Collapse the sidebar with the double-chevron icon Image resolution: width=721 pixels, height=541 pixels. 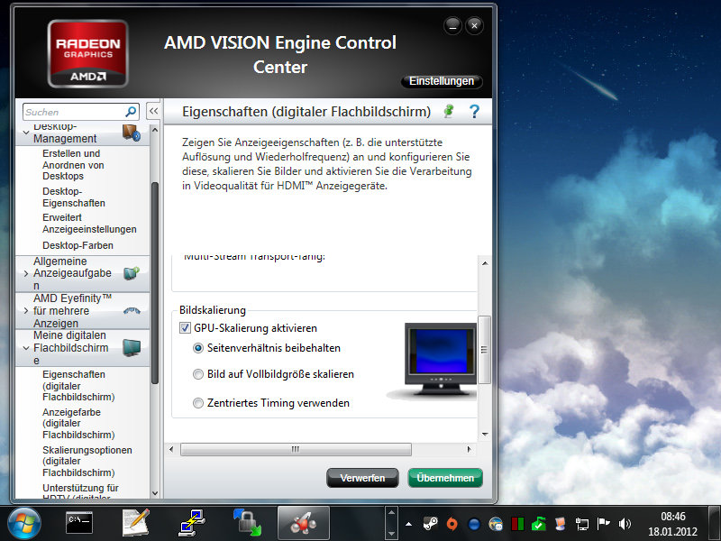[x=153, y=111]
